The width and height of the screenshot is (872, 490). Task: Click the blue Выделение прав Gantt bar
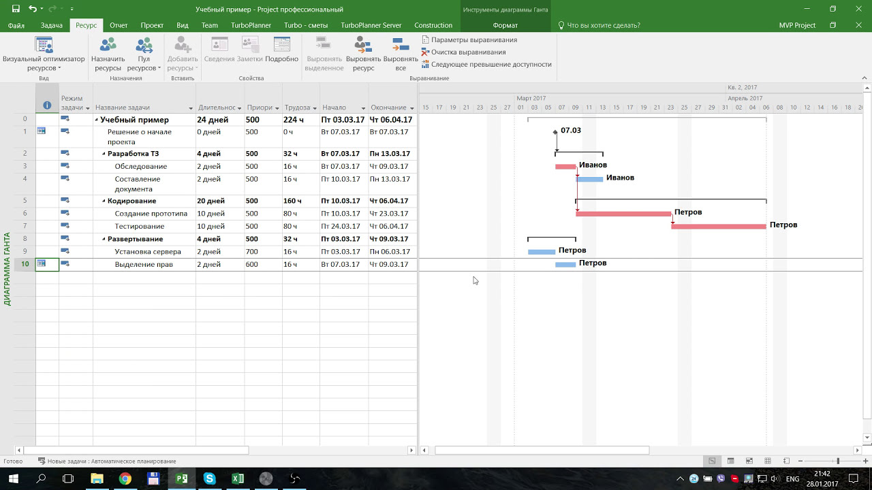pyautogui.click(x=565, y=264)
